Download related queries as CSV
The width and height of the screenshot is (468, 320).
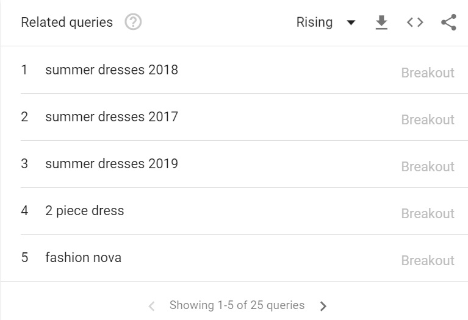click(381, 23)
